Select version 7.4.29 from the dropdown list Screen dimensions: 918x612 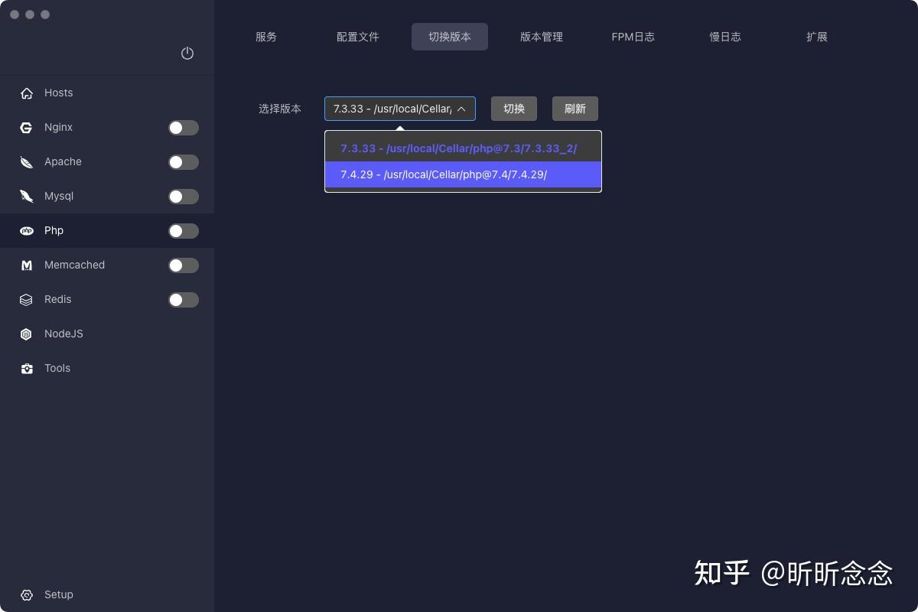444,174
